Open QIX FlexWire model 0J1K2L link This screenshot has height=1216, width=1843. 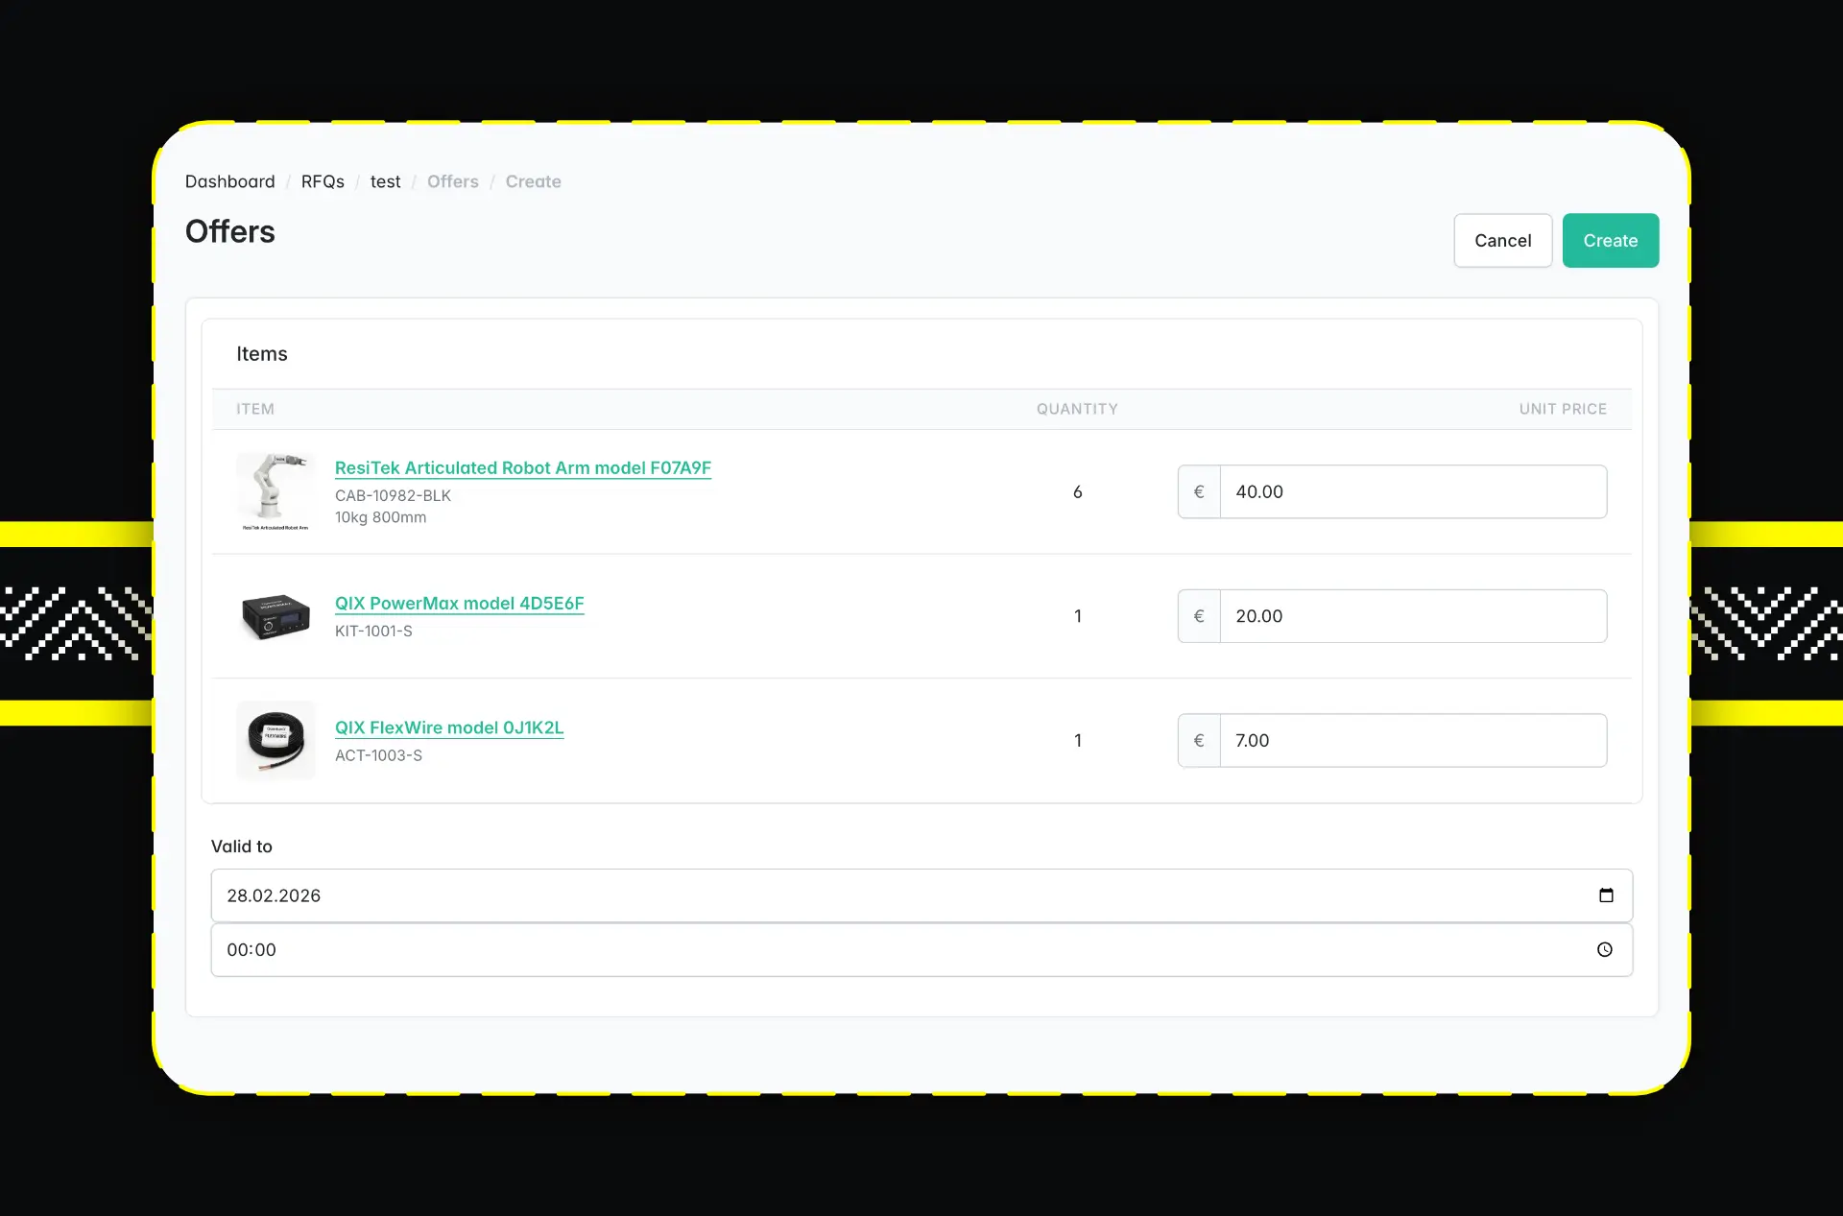448,727
